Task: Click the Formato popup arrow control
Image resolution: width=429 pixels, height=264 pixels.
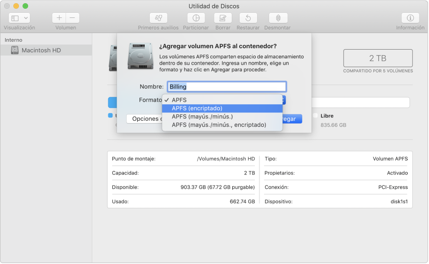Action: tap(284, 100)
